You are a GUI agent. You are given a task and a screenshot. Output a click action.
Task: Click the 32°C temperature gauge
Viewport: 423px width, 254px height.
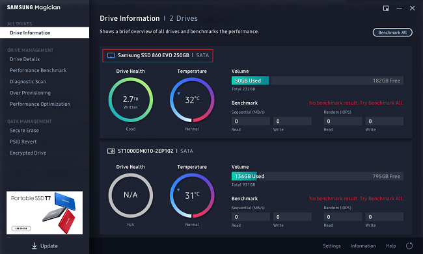pyautogui.click(x=192, y=100)
